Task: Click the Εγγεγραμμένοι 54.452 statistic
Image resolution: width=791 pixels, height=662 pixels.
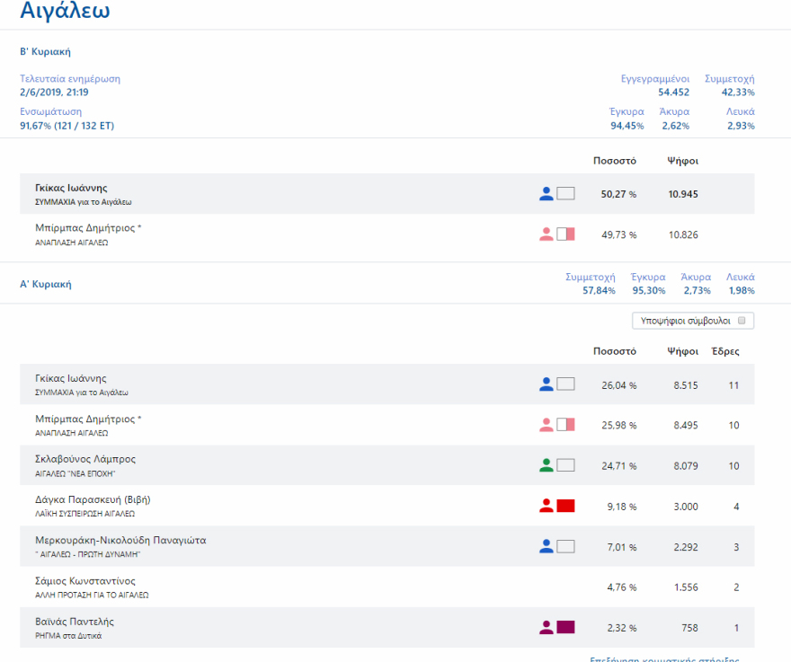Action: [x=655, y=85]
